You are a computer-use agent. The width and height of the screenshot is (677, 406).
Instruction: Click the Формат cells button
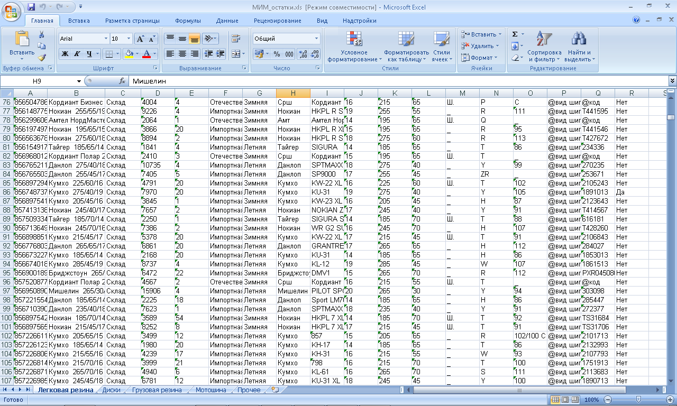click(480, 58)
